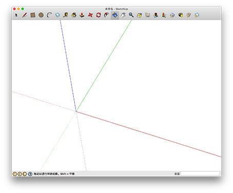
Task: Open the help question-mark icon in status bar
Action: coord(30,174)
